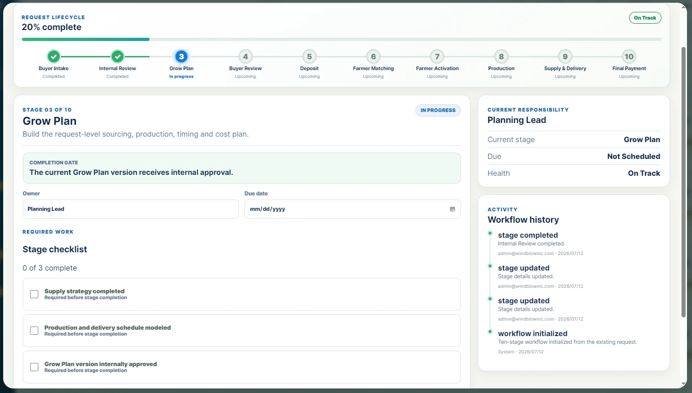Viewport: 692px width, 393px height.
Task: Click the page vertical scrollbar
Action: coord(683,182)
